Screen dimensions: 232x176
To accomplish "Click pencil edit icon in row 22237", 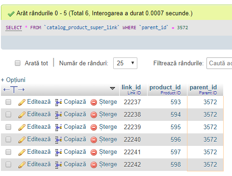I will click(x=22, y=102).
